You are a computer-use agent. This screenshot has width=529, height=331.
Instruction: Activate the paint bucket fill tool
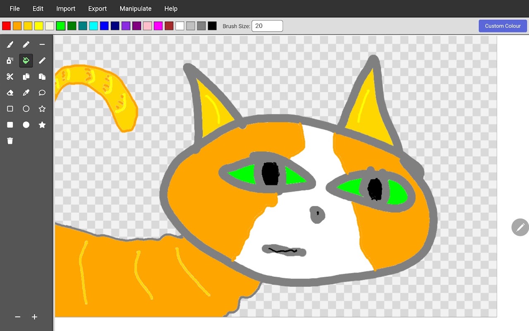pos(26,60)
